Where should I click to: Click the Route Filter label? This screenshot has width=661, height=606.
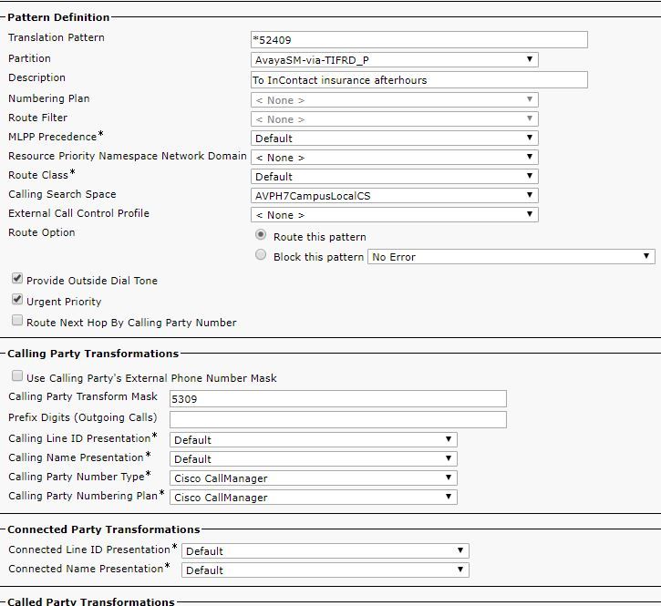click(38, 118)
